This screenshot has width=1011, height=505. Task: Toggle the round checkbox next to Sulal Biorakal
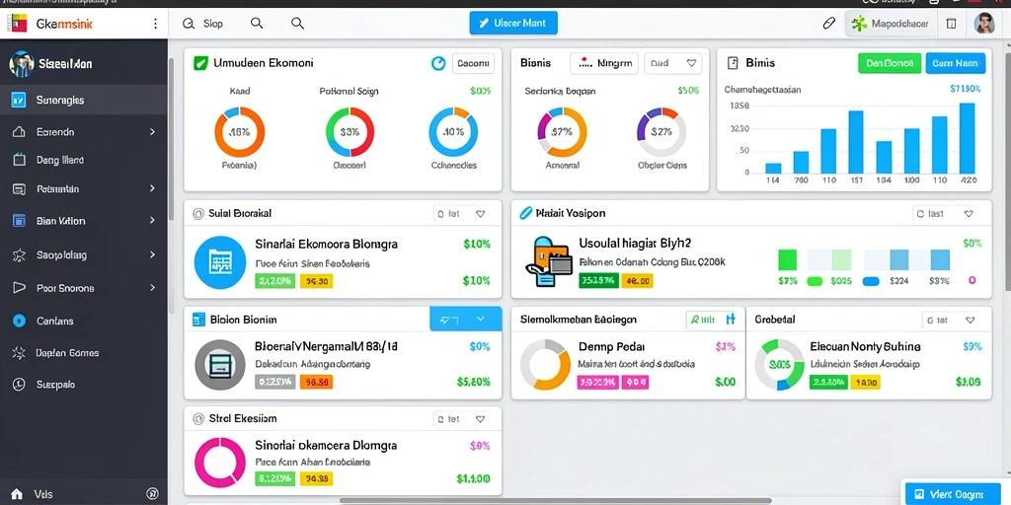pos(197,213)
